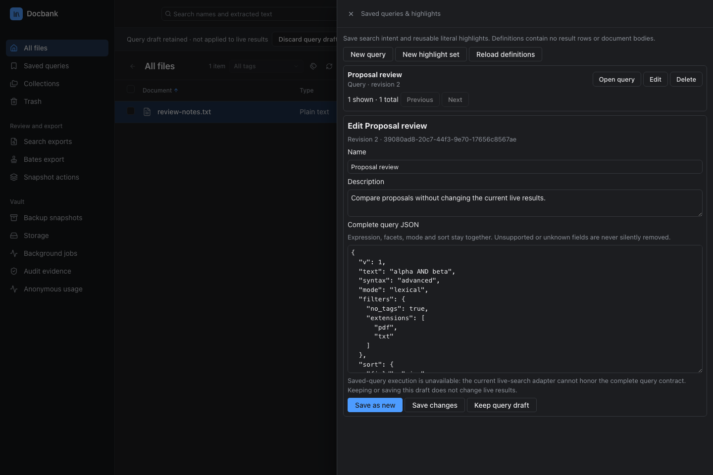
Task: Click Edit on the Proposal review query
Action: 656,79
